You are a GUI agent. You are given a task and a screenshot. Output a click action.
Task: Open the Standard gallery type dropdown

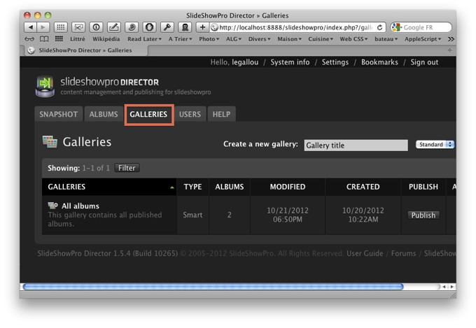point(435,145)
